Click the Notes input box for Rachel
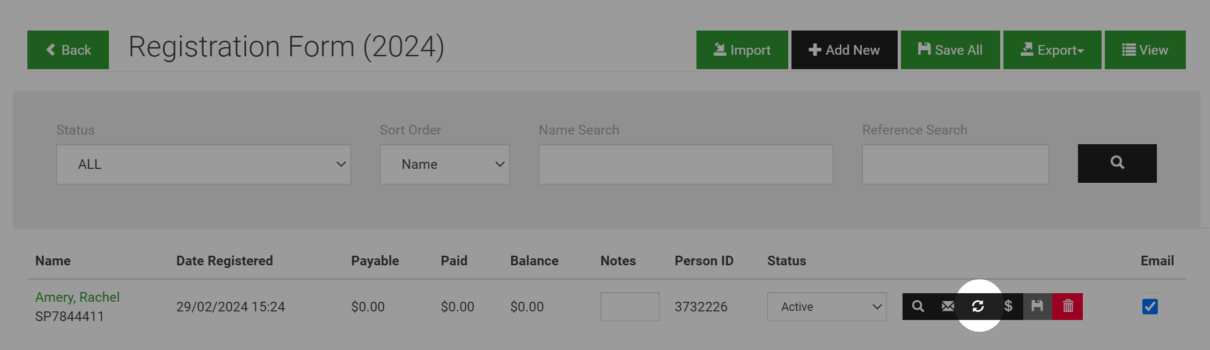This screenshot has height=350, width=1210. click(x=629, y=307)
